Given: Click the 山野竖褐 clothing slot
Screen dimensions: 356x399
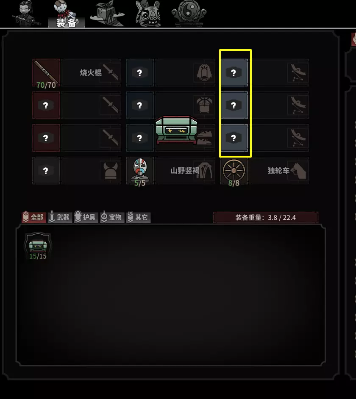Looking at the screenshot, I should pos(185,171).
